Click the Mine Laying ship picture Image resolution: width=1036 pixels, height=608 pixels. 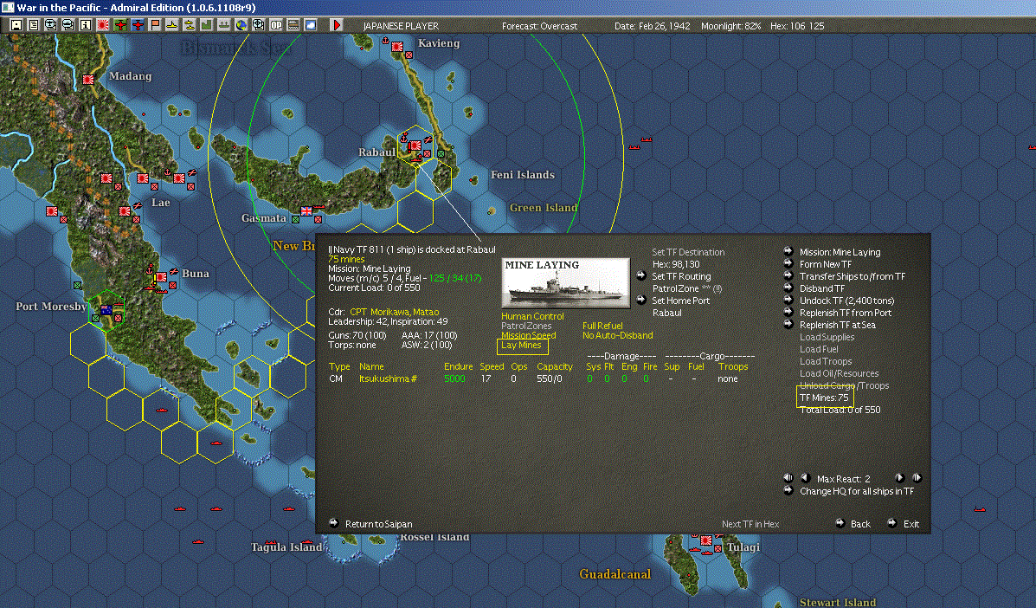pyautogui.click(x=565, y=283)
